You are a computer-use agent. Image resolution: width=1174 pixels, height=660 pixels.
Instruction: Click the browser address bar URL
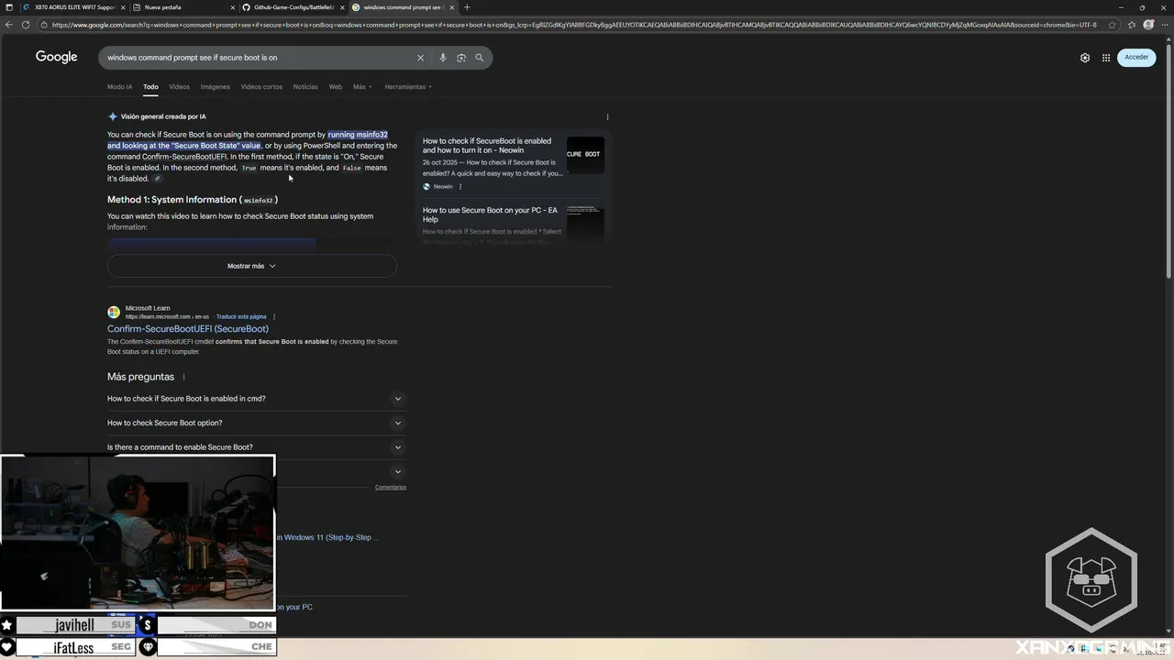(573, 25)
